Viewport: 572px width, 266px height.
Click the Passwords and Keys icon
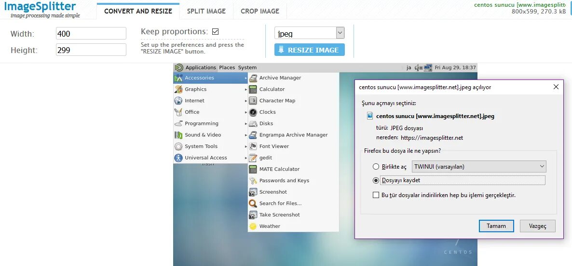tap(253, 181)
